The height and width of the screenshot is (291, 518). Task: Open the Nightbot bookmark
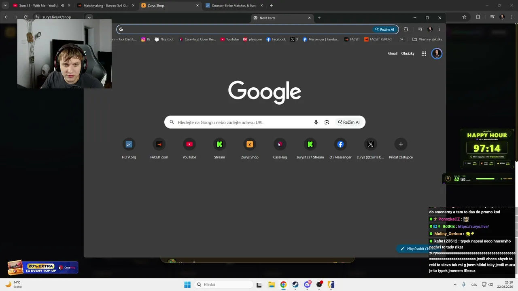pos(164,39)
